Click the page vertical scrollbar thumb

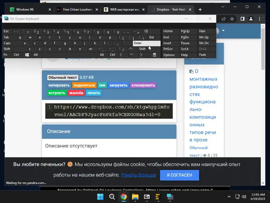263,49
